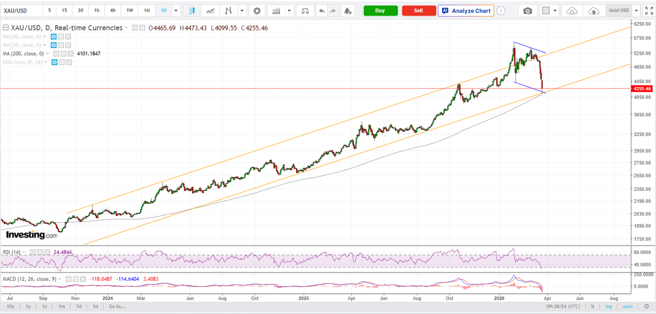Click the compare scales icon
Image resolution: width=656 pixels, height=314 pixels.
(x=305, y=10)
